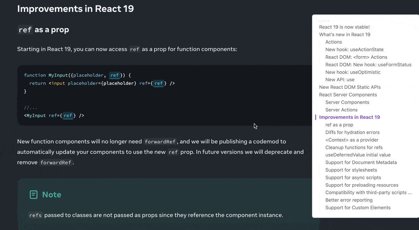Jump to New hook: useOptimistic

(353, 72)
